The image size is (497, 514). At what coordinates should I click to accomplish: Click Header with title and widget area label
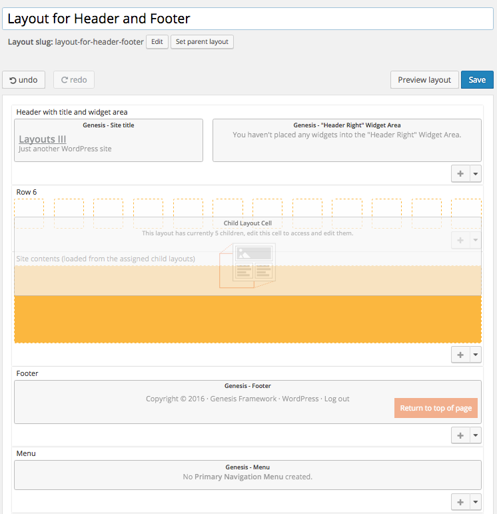pos(72,112)
